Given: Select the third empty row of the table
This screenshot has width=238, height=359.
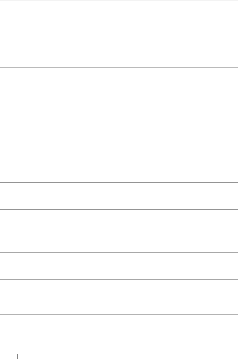Looking at the screenshot, I should point(119,196).
